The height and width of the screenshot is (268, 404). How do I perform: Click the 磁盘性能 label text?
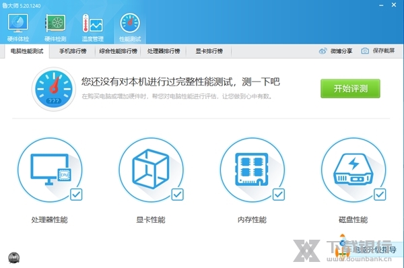pyautogui.click(x=353, y=220)
